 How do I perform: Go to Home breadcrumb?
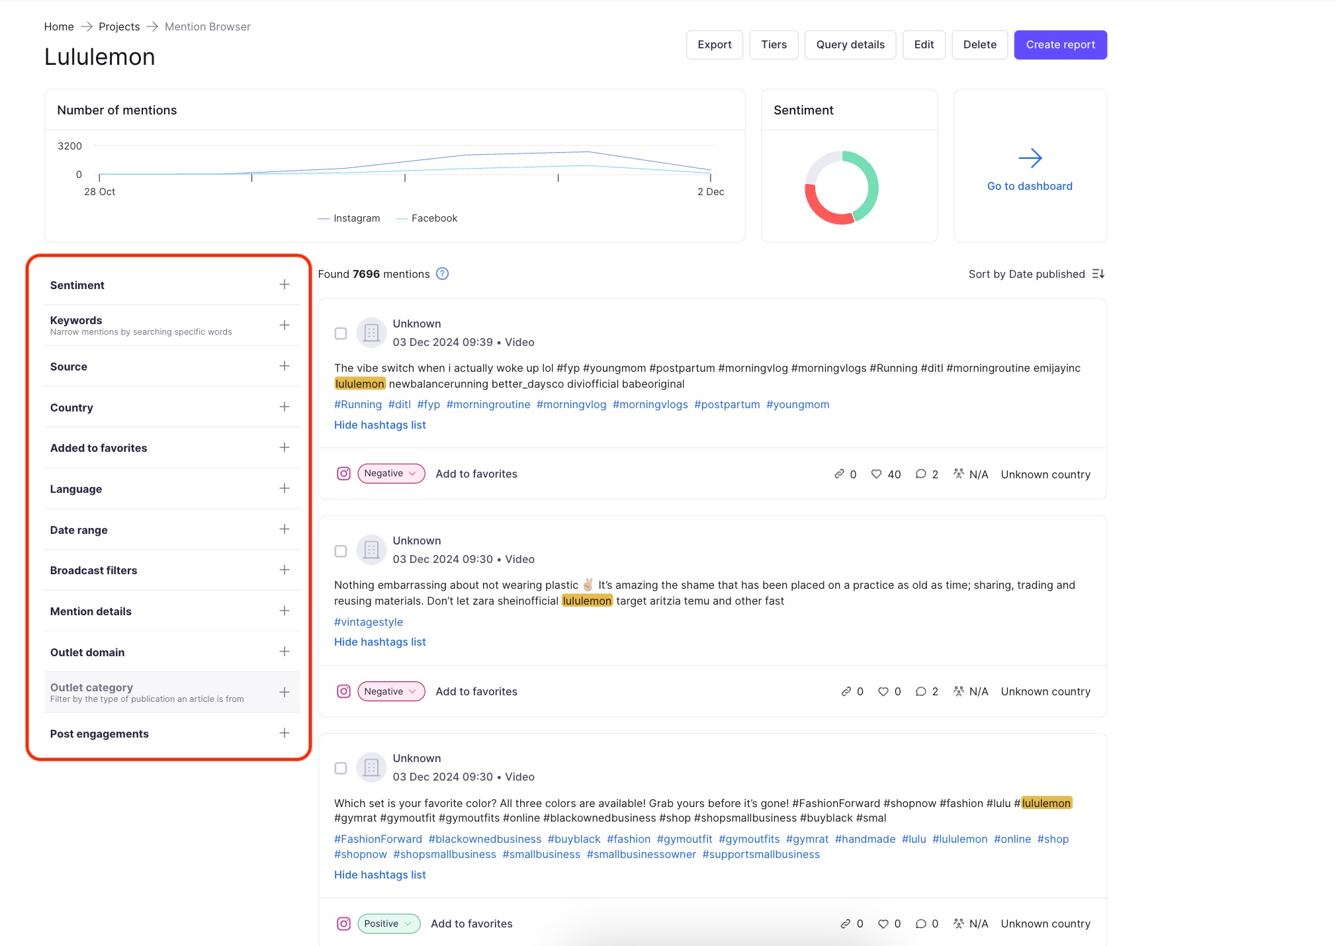click(x=59, y=26)
